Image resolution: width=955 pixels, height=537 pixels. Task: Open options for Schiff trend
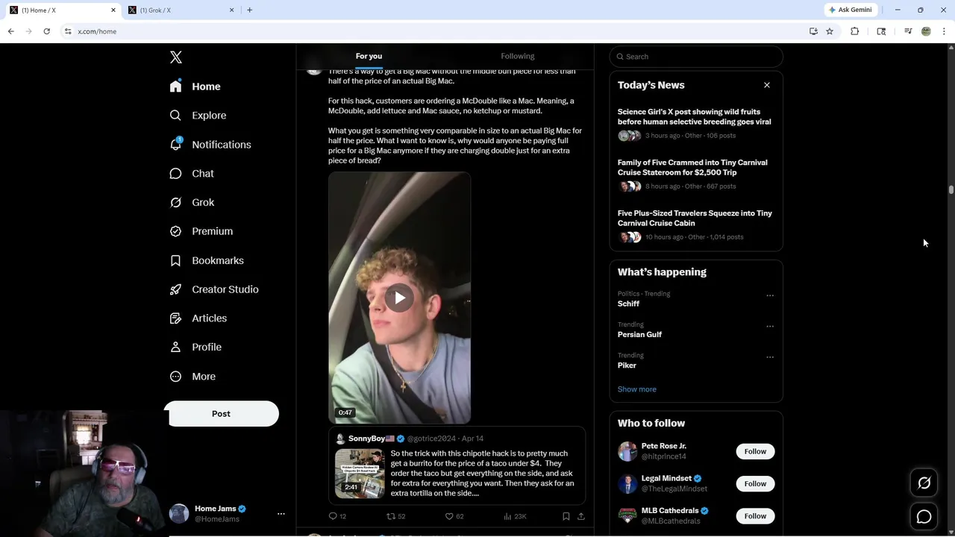(x=770, y=295)
